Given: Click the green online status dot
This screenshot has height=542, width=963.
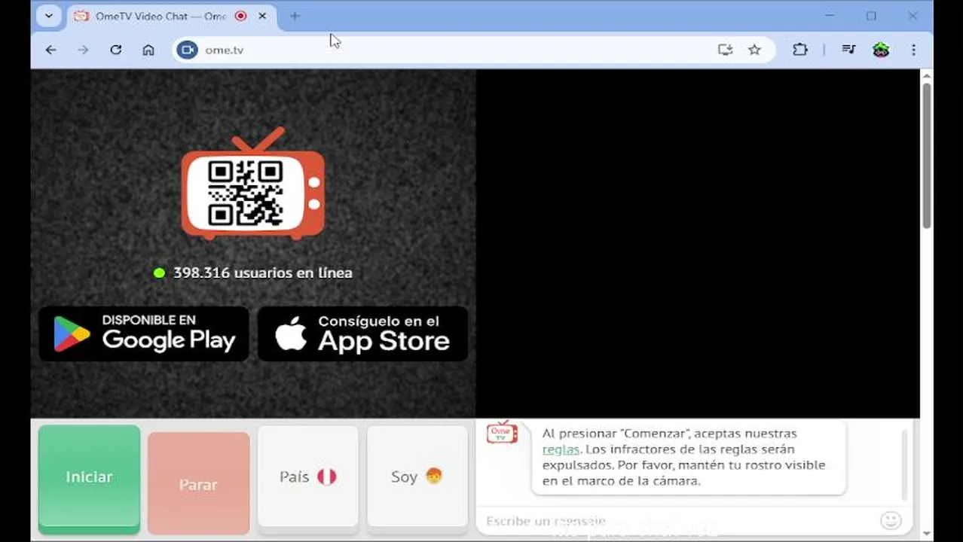Looking at the screenshot, I should 159,273.
